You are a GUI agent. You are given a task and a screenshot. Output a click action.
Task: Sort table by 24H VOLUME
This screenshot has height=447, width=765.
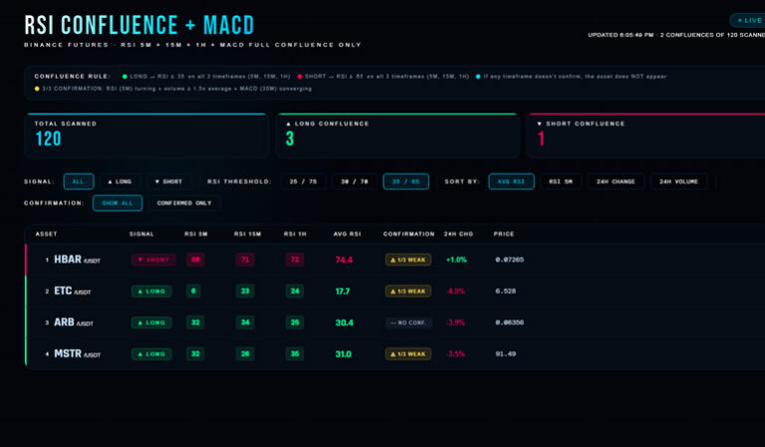pyautogui.click(x=678, y=182)
